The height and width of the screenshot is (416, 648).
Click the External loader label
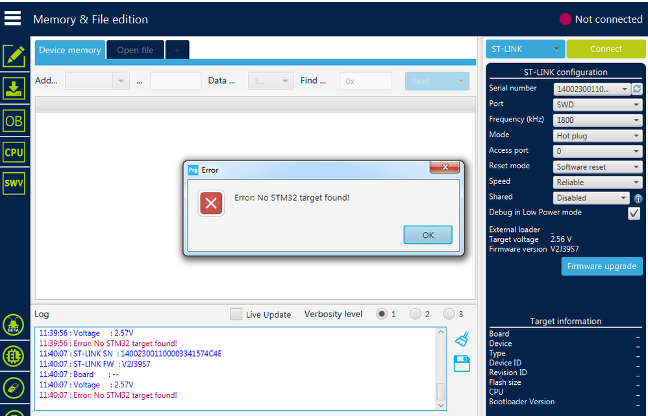click(514, 229)
